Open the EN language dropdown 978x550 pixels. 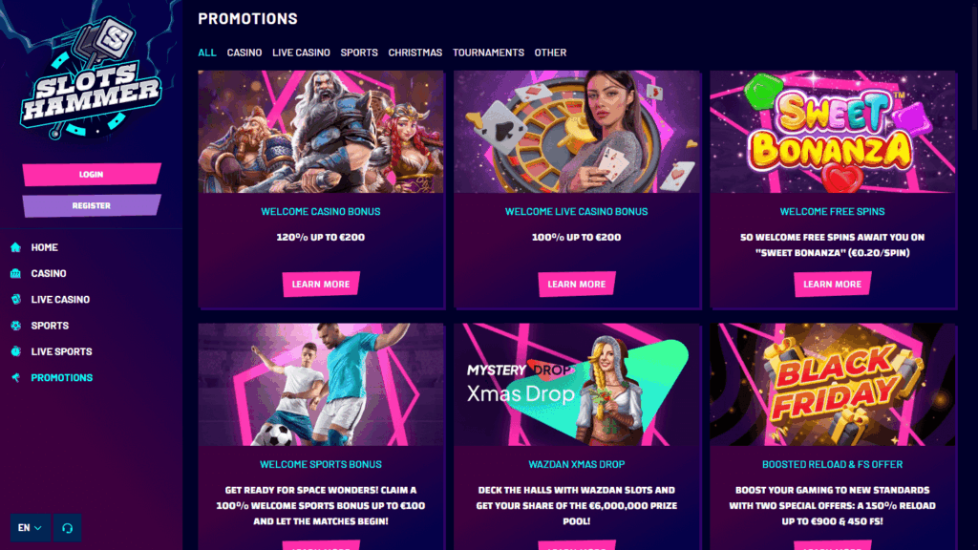(x=30, y=528)
